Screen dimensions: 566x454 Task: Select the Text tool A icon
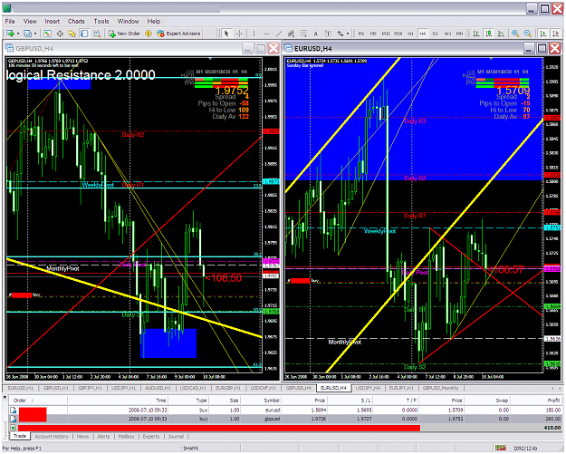[x=315, y=34]
